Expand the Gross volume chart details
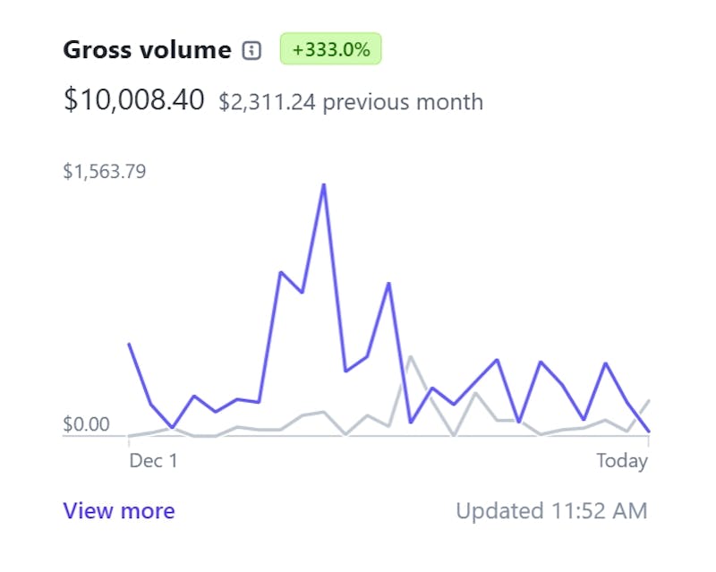The height and width of the screenshot is (572, 716). tap(119, 511)
